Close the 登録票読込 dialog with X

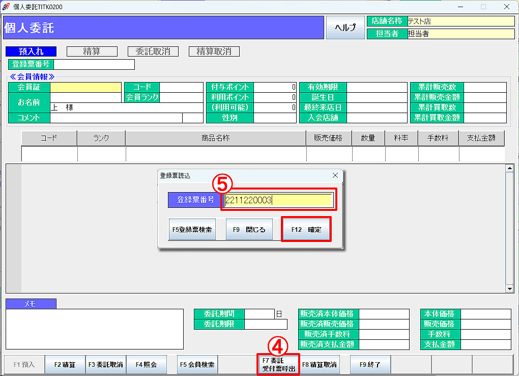(x=335, y=175)
